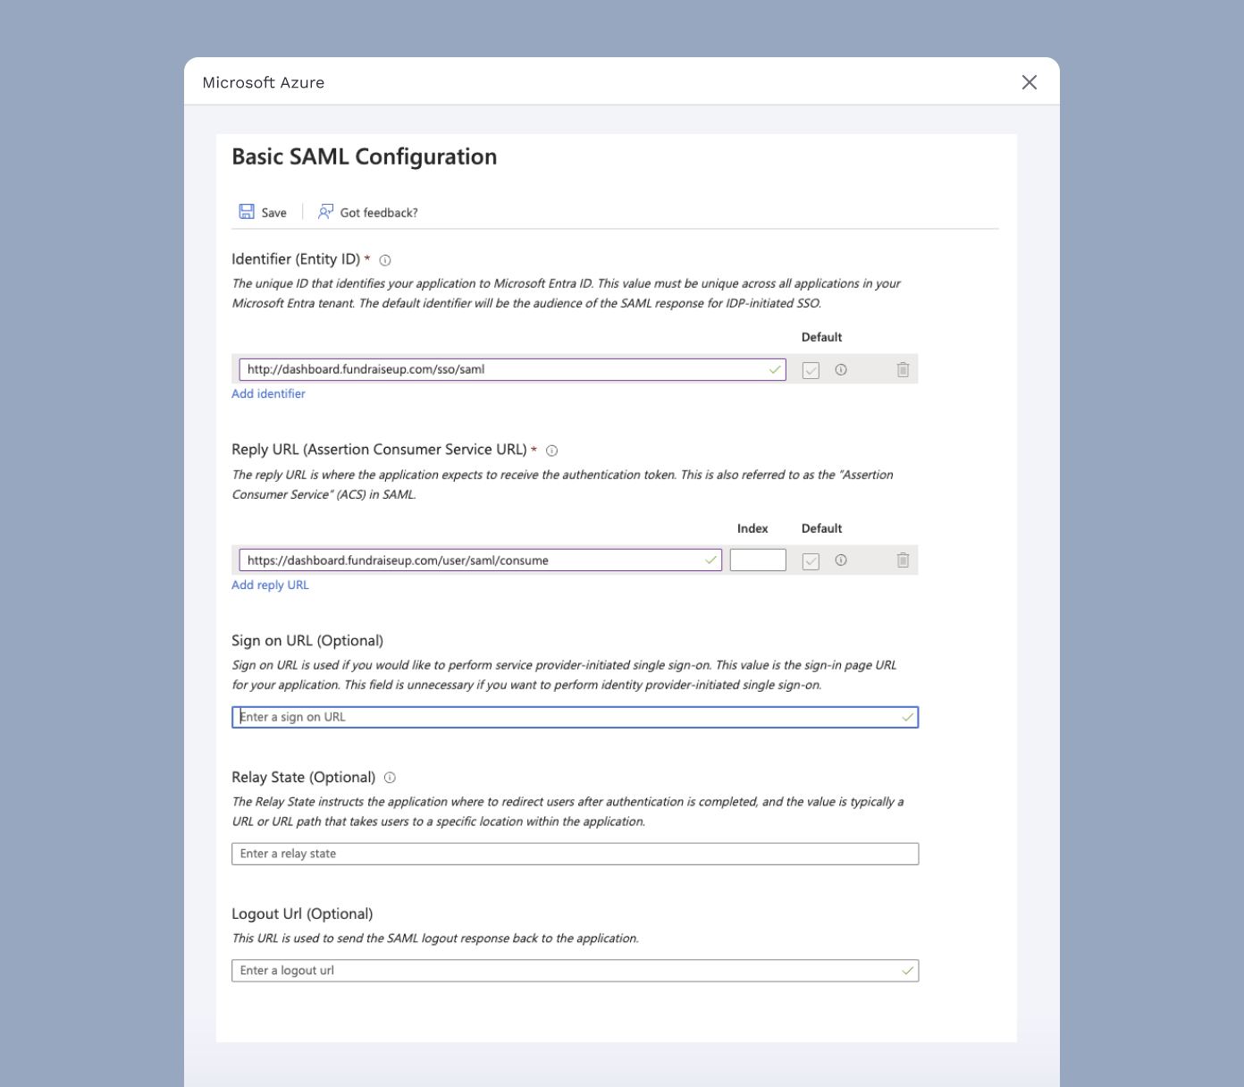The height and width of the screenshot is (1087, 1244).
Task: Click the validation checkmark in reply URL field
Action: (710, 560)
